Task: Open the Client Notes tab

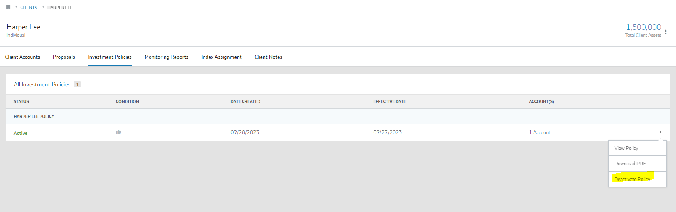Action: (x=268, y=57)
